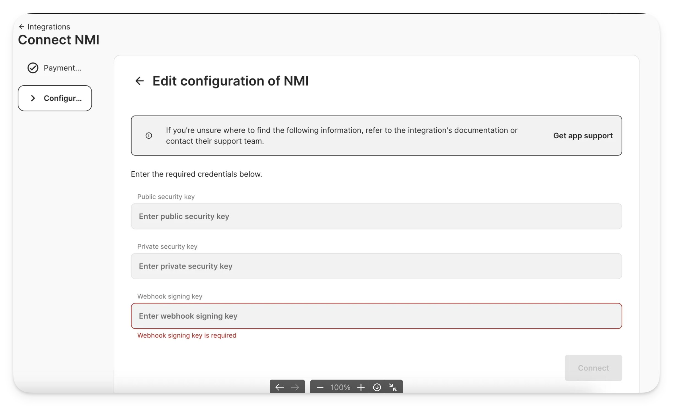Select the Configur... step in sidebar
This screenshot has height=406, width=673.
click(x=55, y=98)
